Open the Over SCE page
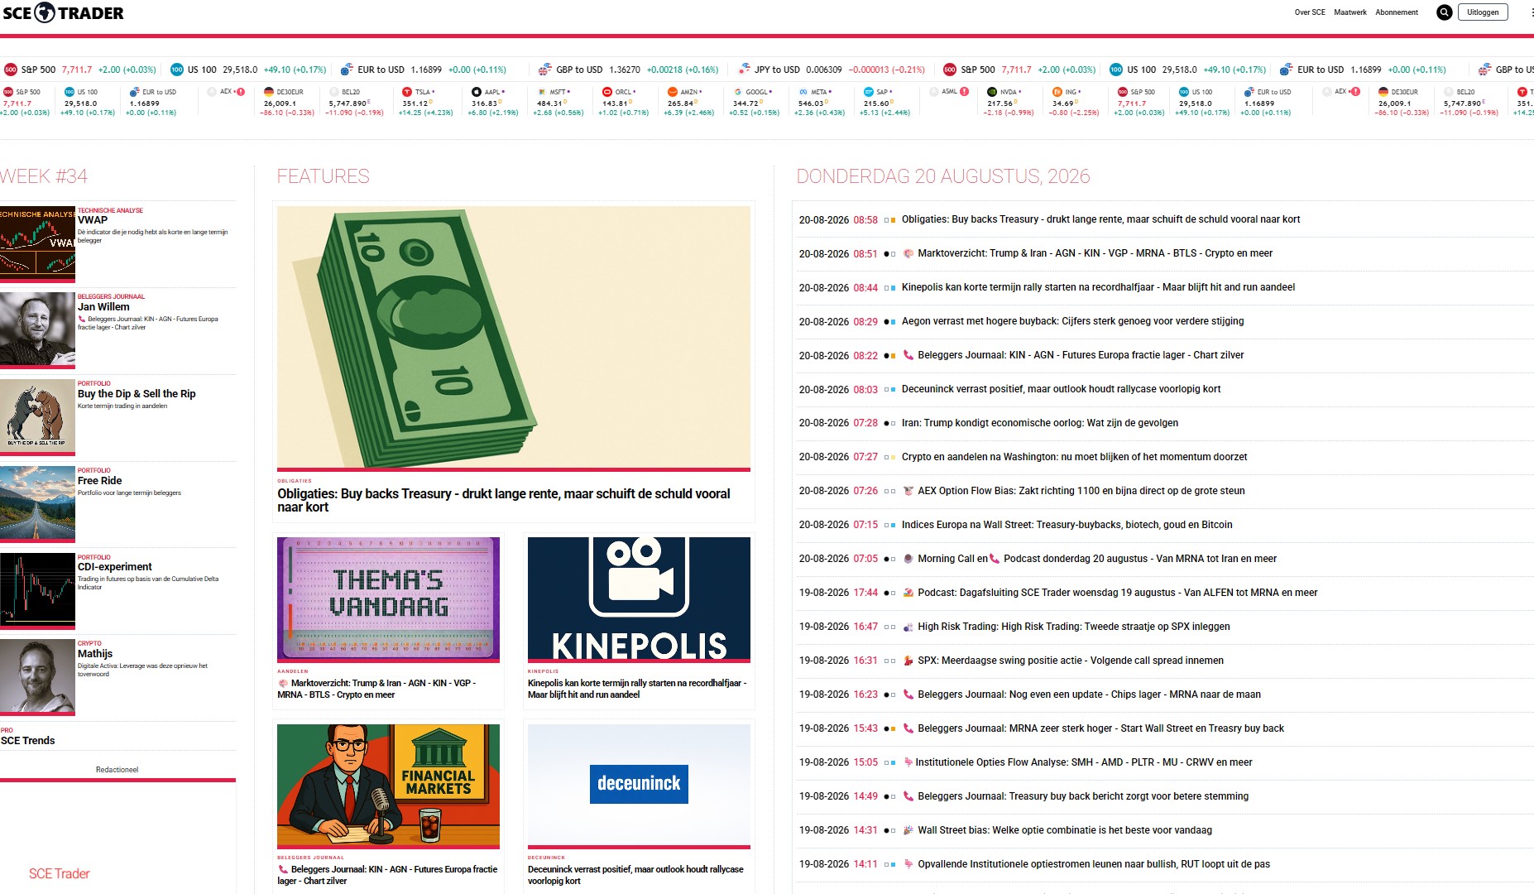The image size is (1534, 894). tap(1310, 12)
